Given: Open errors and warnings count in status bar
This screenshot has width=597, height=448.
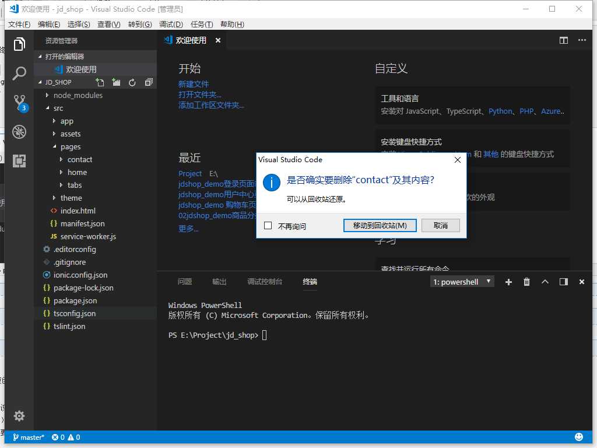Looking at the screenshot, I should click(x=66, y=437).
